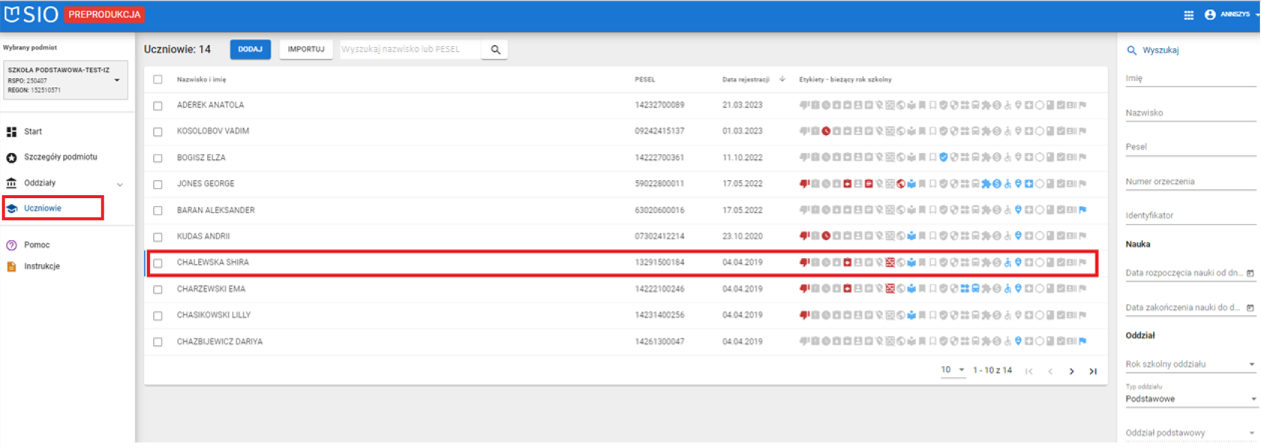The width and height of the screenshot is (1261, 448).
Task: Select checkbox for CHALEWSKA SHIRA row
Action: [x=158, y=263]
